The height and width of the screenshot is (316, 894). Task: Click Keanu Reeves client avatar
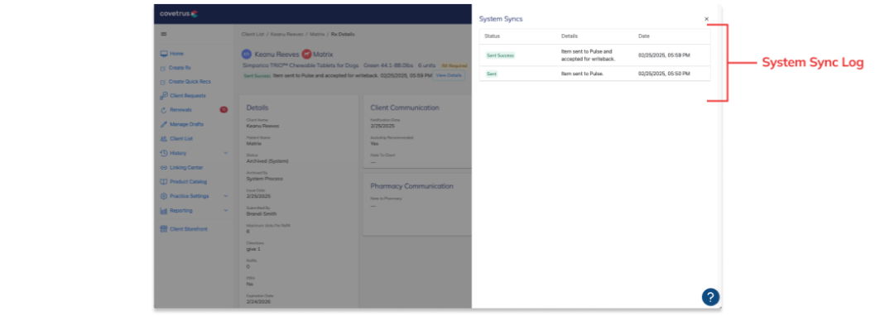pos(246,54)
